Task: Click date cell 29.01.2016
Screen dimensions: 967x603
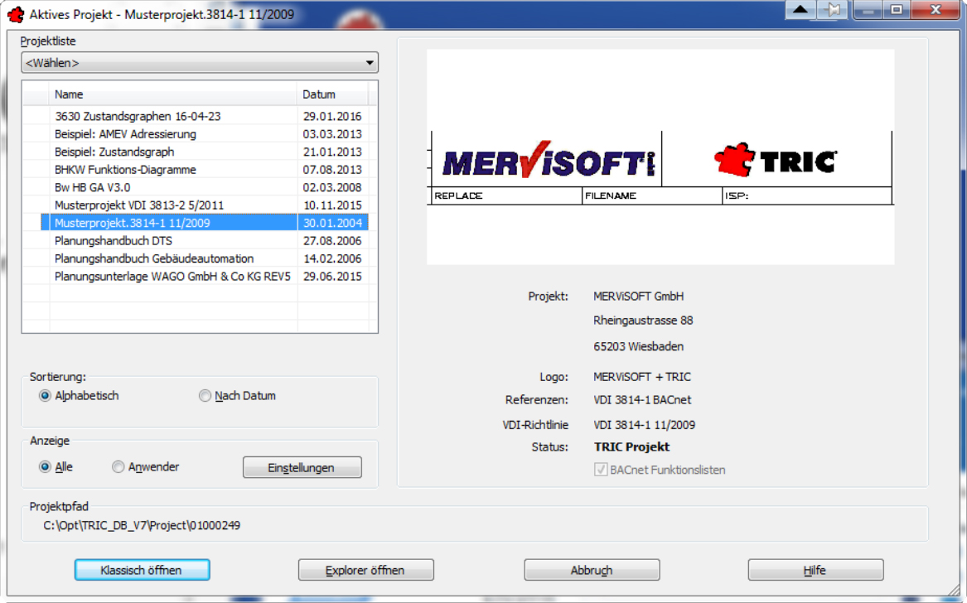Action: click(332, 116)
